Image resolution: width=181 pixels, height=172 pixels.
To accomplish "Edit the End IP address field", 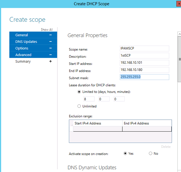I will click(x=144, y=70).
